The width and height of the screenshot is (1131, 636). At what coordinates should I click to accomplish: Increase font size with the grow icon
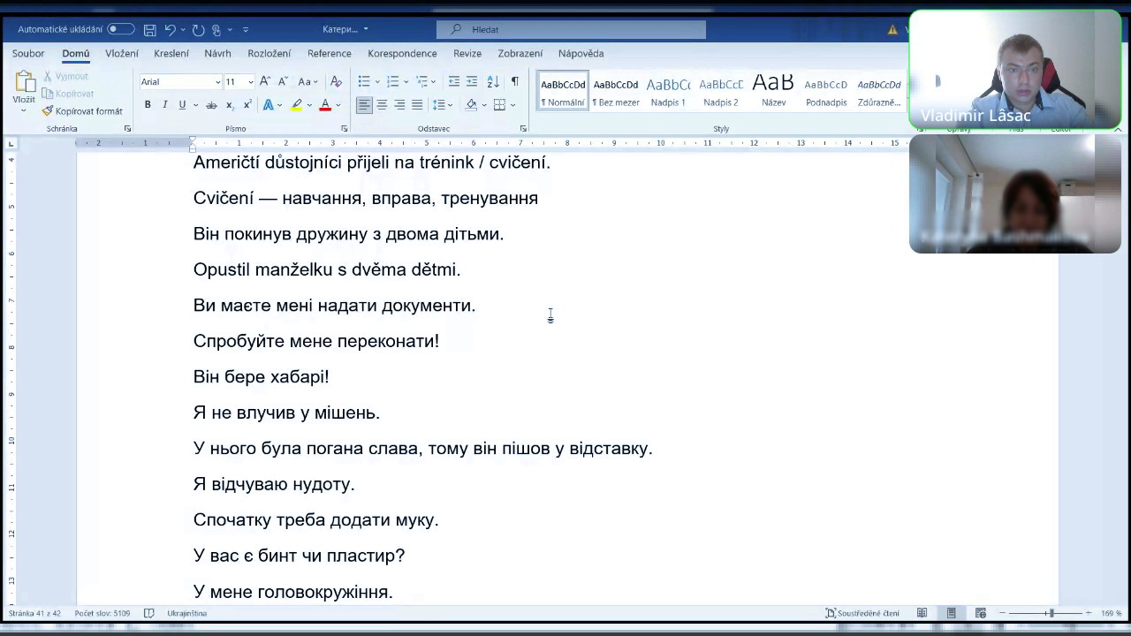265,81
